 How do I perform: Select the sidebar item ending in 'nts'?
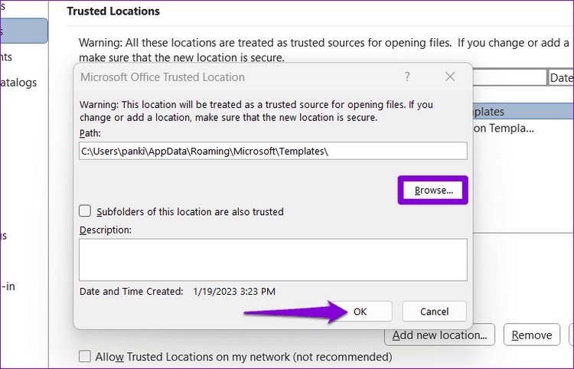click(x=6, y=57)
